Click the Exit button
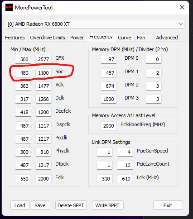Image resolution: width=193 pixels, height=219 pixels. click(x=168, y=205)
